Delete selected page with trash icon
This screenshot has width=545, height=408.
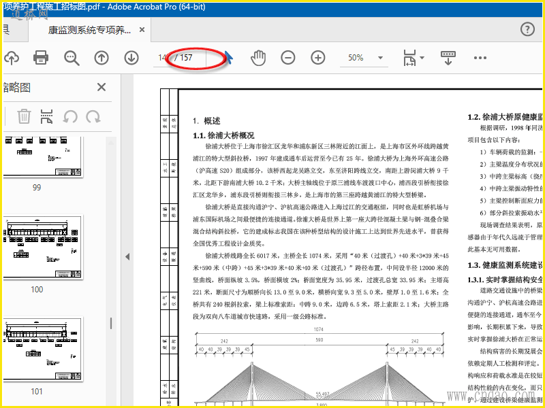click(x=24, y=116)
